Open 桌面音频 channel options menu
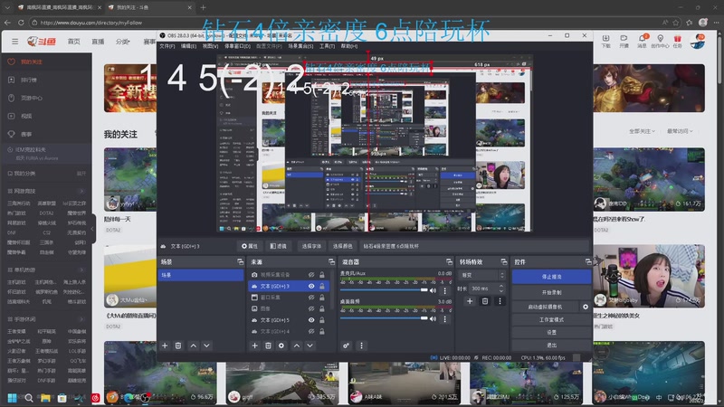This screenshot has height=407, width=724. (x=445, y=319)
